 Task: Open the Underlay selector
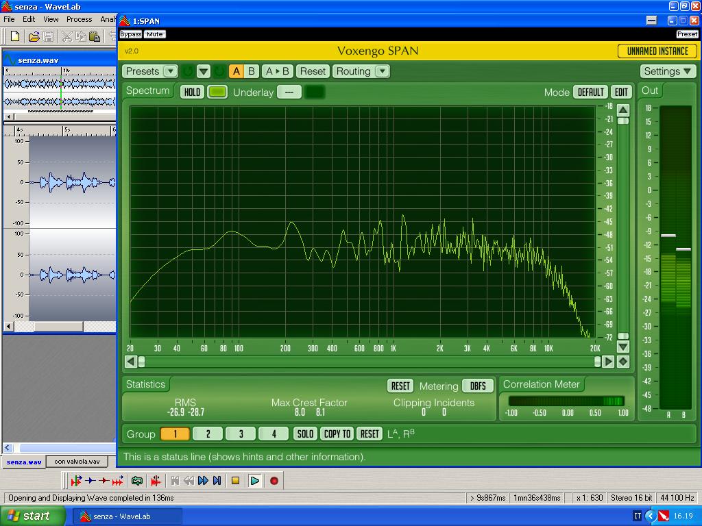(289, 92)
